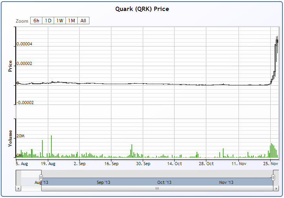
Task: Click the 2. Sep date label
Action: 80,164
